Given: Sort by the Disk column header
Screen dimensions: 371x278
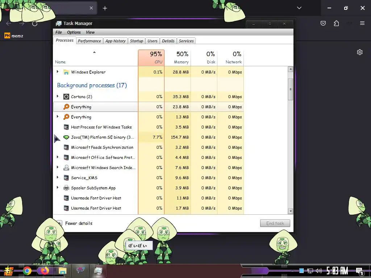Looking at the screenshot, I should tap(204, 58).
